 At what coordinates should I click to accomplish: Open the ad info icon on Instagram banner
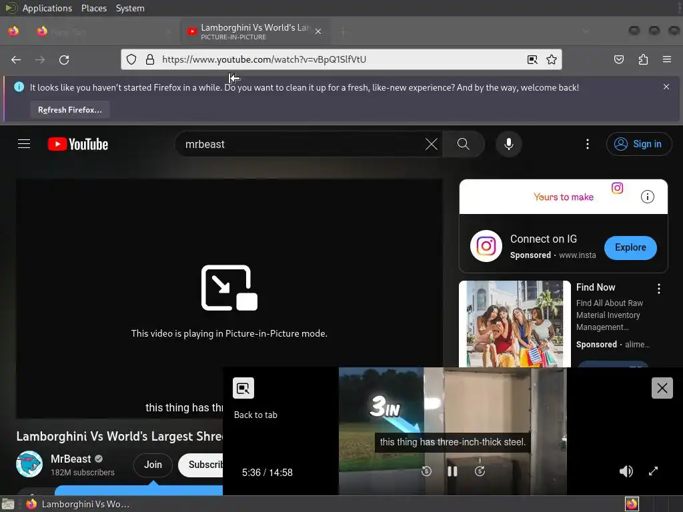[x=647, y=197]
